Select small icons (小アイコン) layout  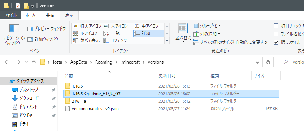click(85, 33)
